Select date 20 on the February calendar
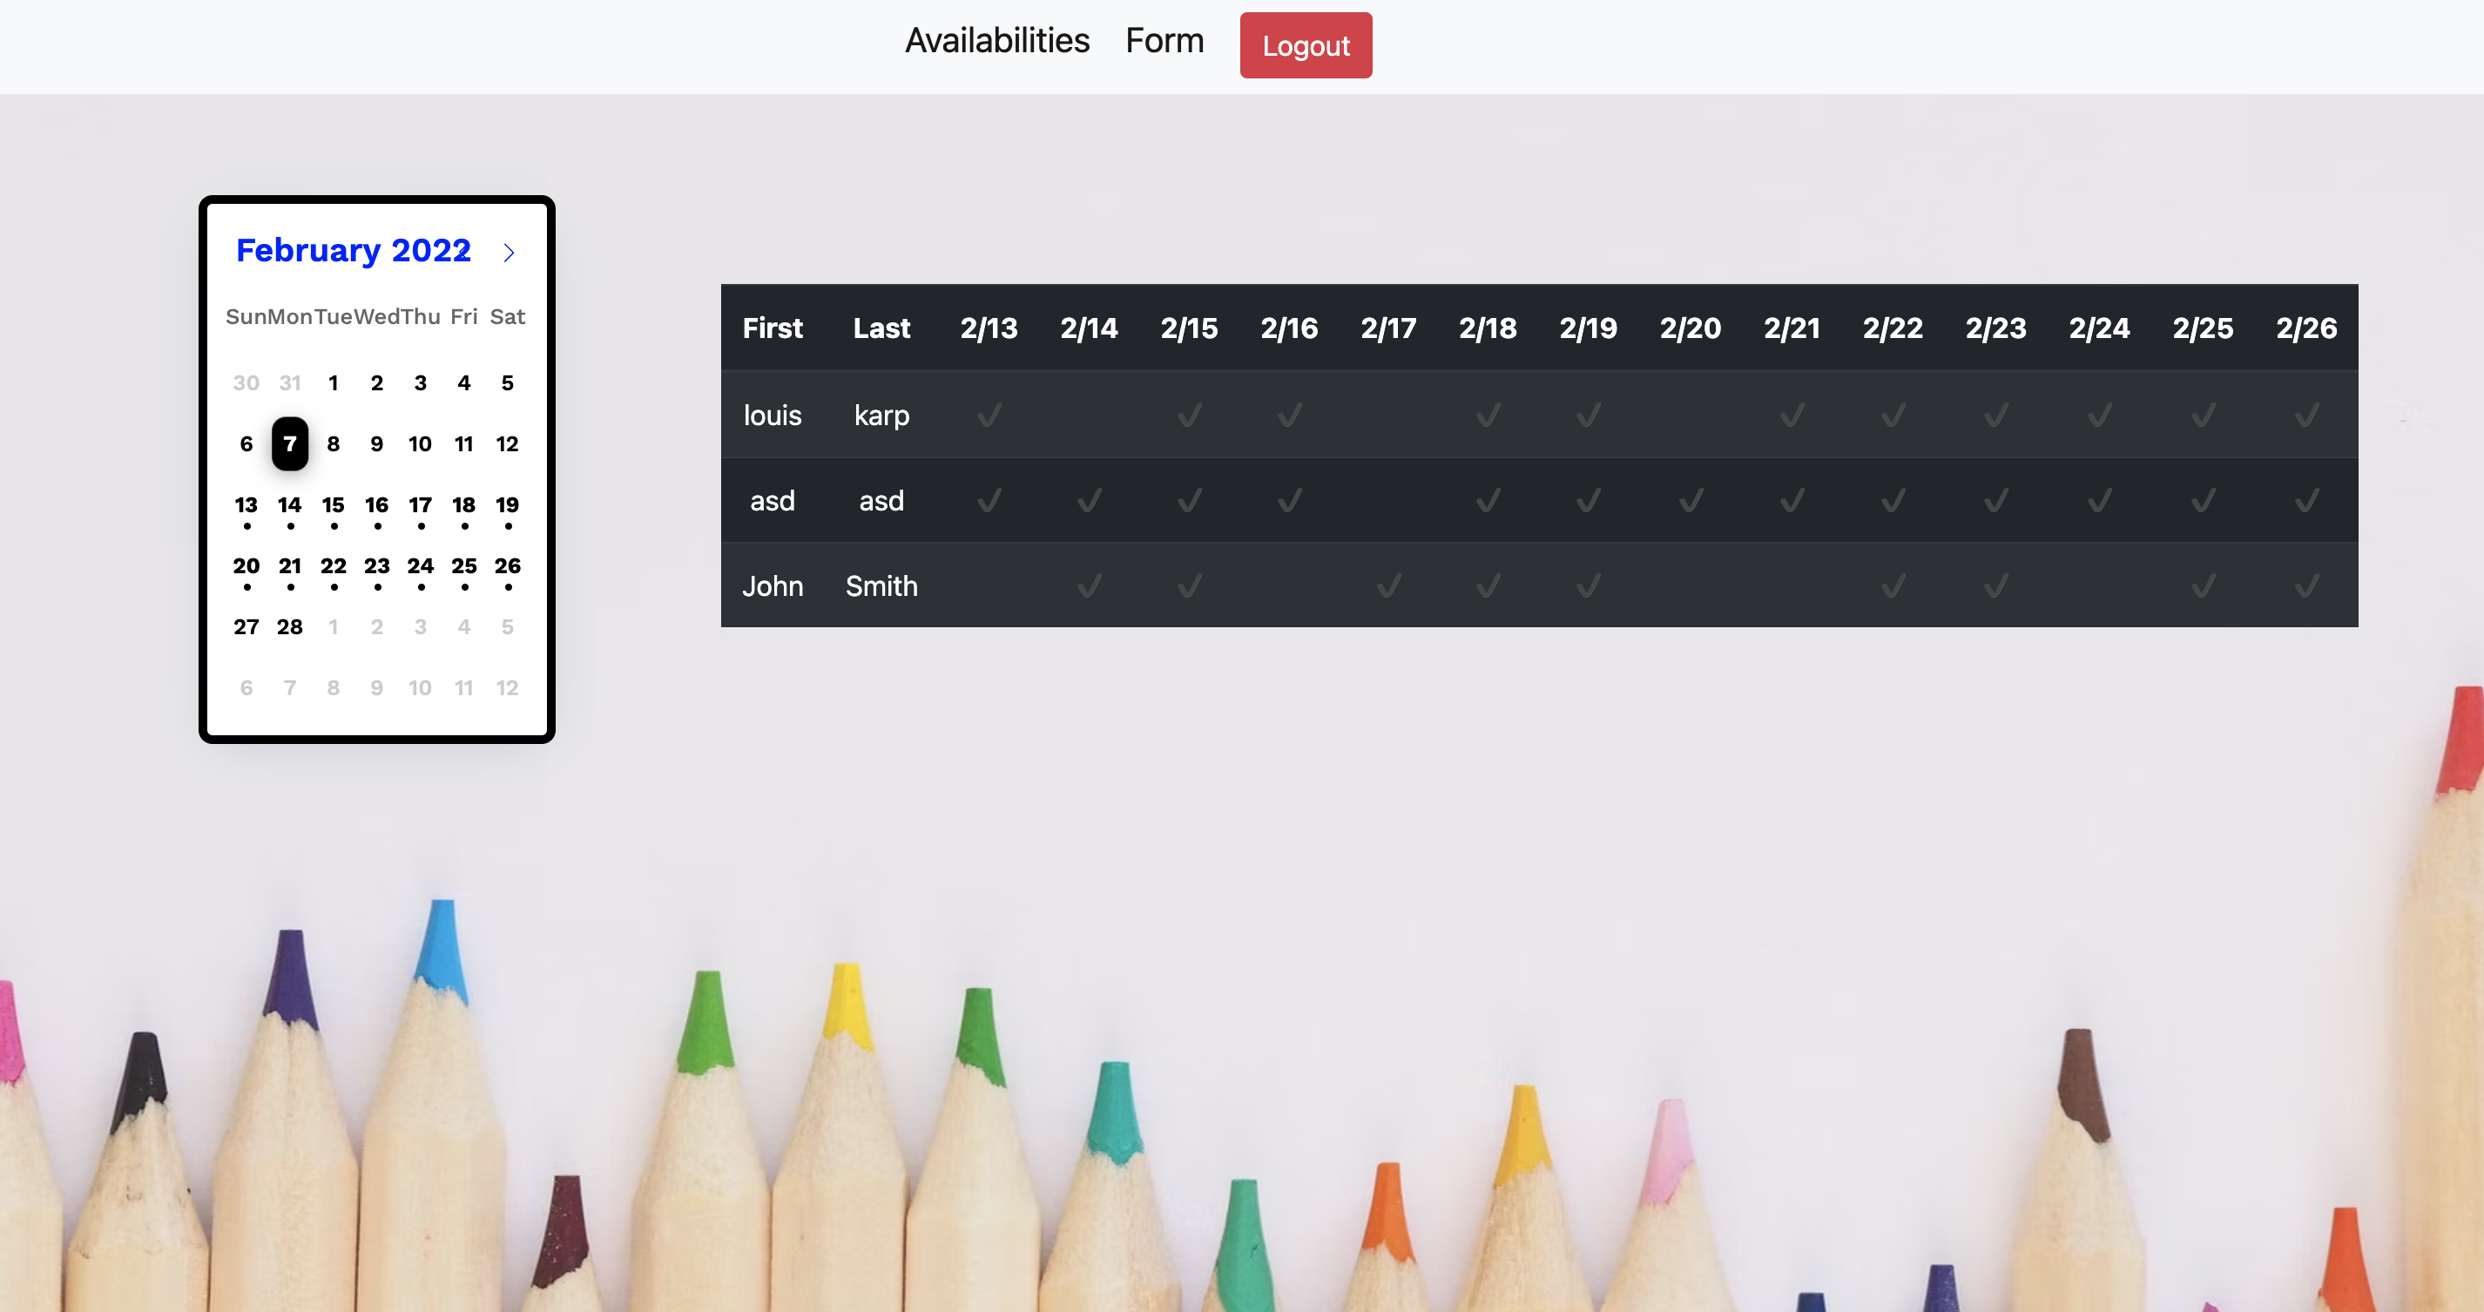Viewport: 2484px width, 1312px height. (246, 565)
